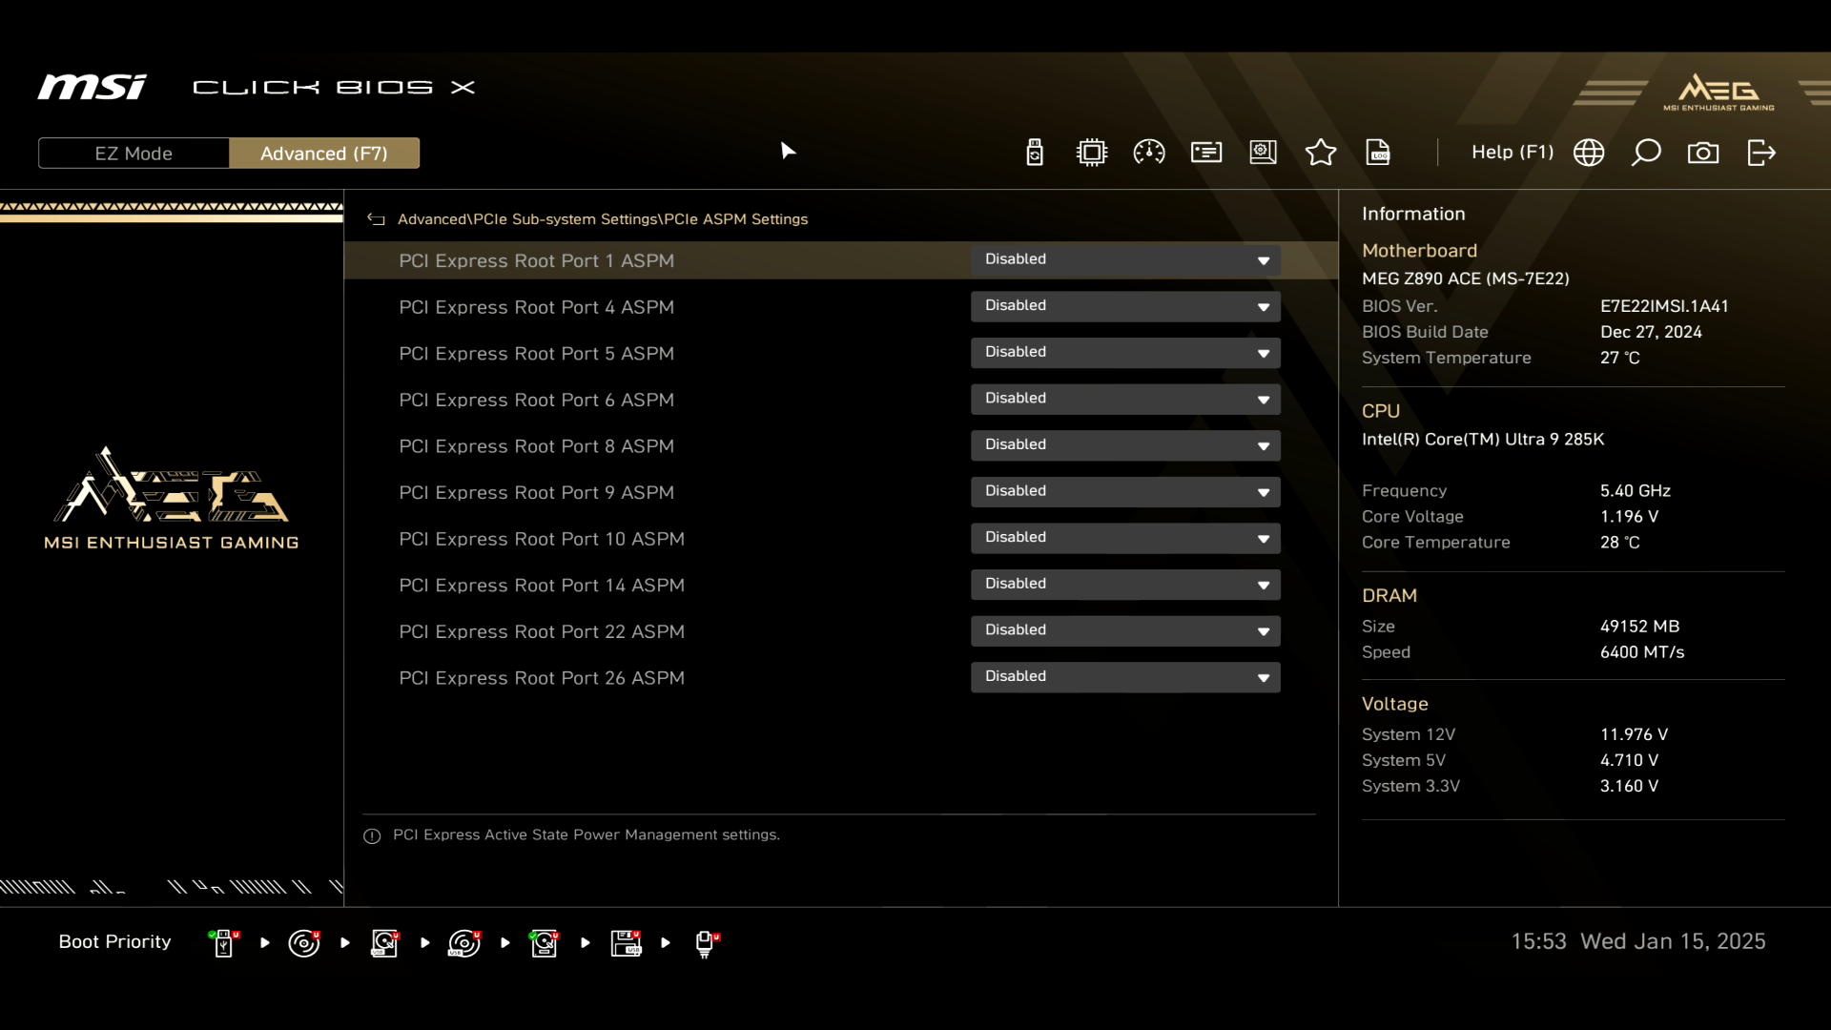Viewport: 1831px width, 1030px height.
Task: Click the globe language icon
Action: tap(1589, 153)
